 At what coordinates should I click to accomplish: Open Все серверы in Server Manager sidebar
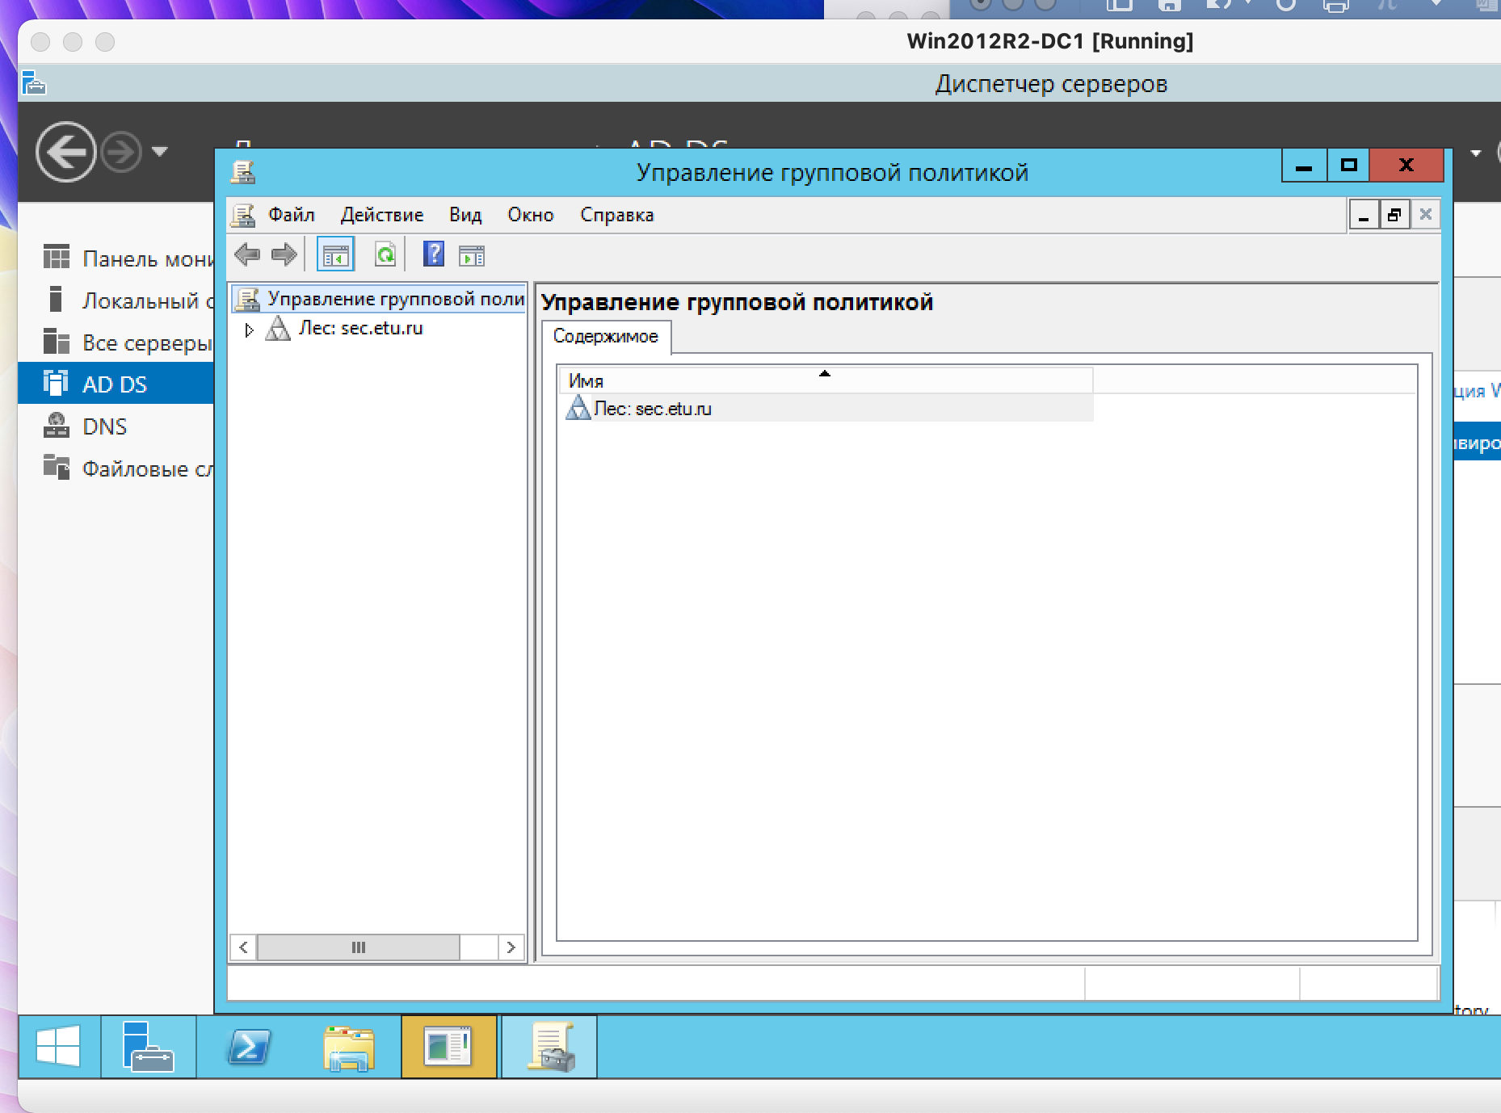(116, 342)
